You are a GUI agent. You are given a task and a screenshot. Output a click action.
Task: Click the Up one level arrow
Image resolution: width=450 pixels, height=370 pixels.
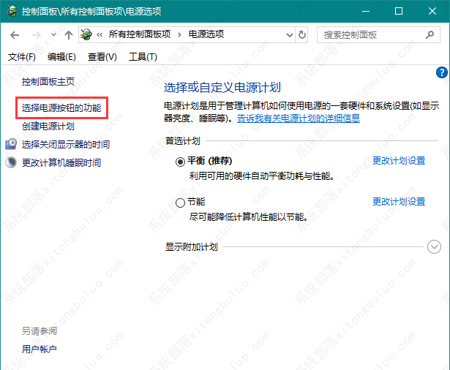point(68,35)
